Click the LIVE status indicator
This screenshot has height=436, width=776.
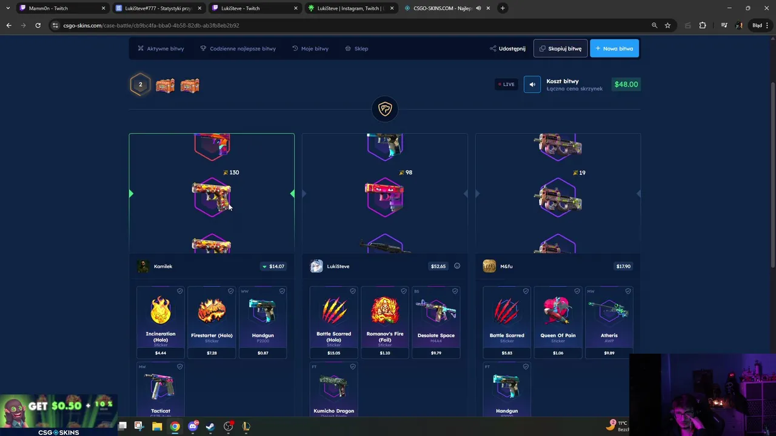tap(506, 84)
